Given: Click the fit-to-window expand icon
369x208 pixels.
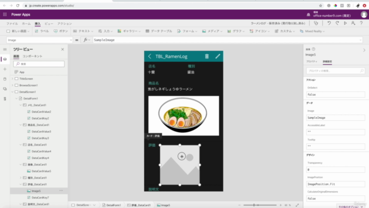Looking at the screenshot, I should tap(298, 205).
